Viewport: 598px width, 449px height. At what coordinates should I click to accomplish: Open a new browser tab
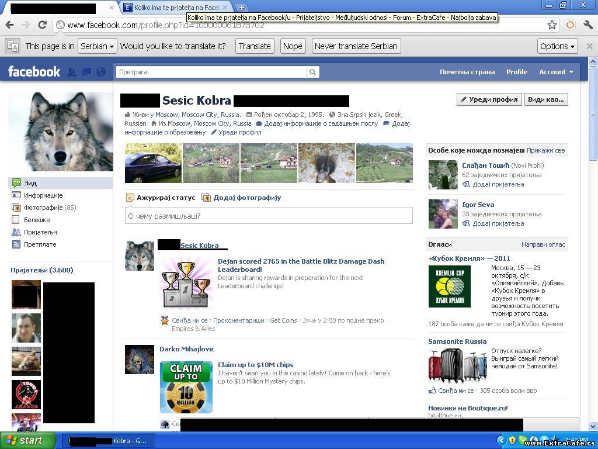point(241,7)
